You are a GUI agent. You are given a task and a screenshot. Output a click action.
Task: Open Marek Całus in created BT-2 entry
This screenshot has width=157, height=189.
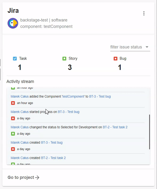(20, 158)
